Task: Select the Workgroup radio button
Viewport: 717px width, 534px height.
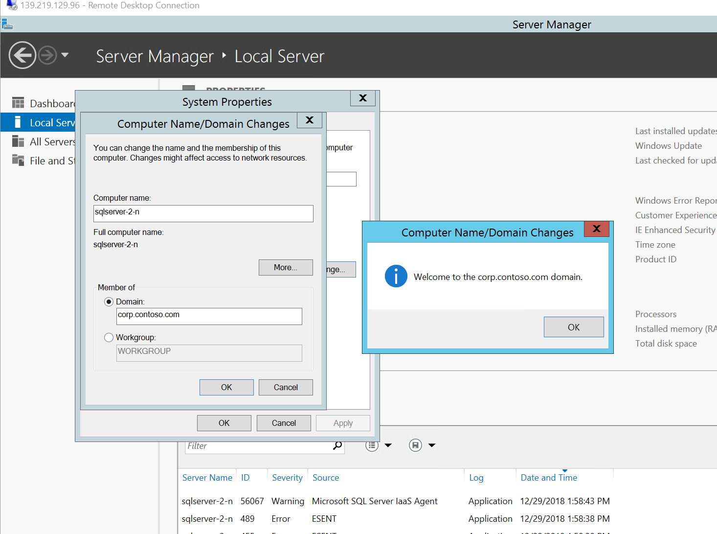Action: [109, 338]
